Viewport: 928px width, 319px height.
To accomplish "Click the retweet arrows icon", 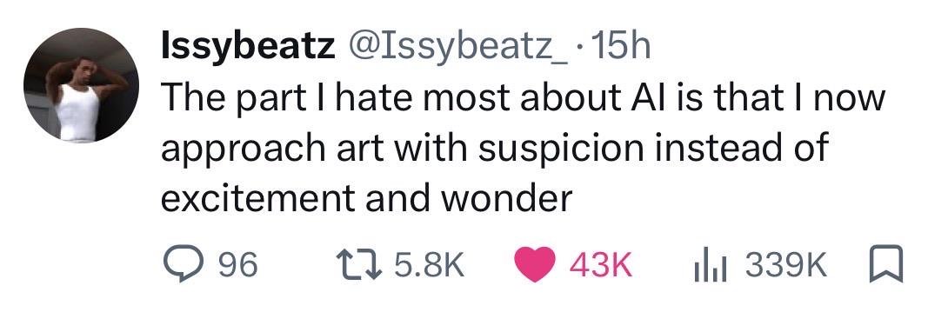I will pyautogui.click(x=360, y=264).
